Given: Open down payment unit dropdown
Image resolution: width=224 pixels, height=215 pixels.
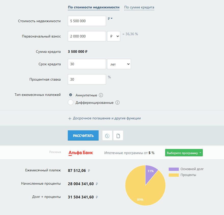Looking at the screenshot, I should tap(114, 36).
